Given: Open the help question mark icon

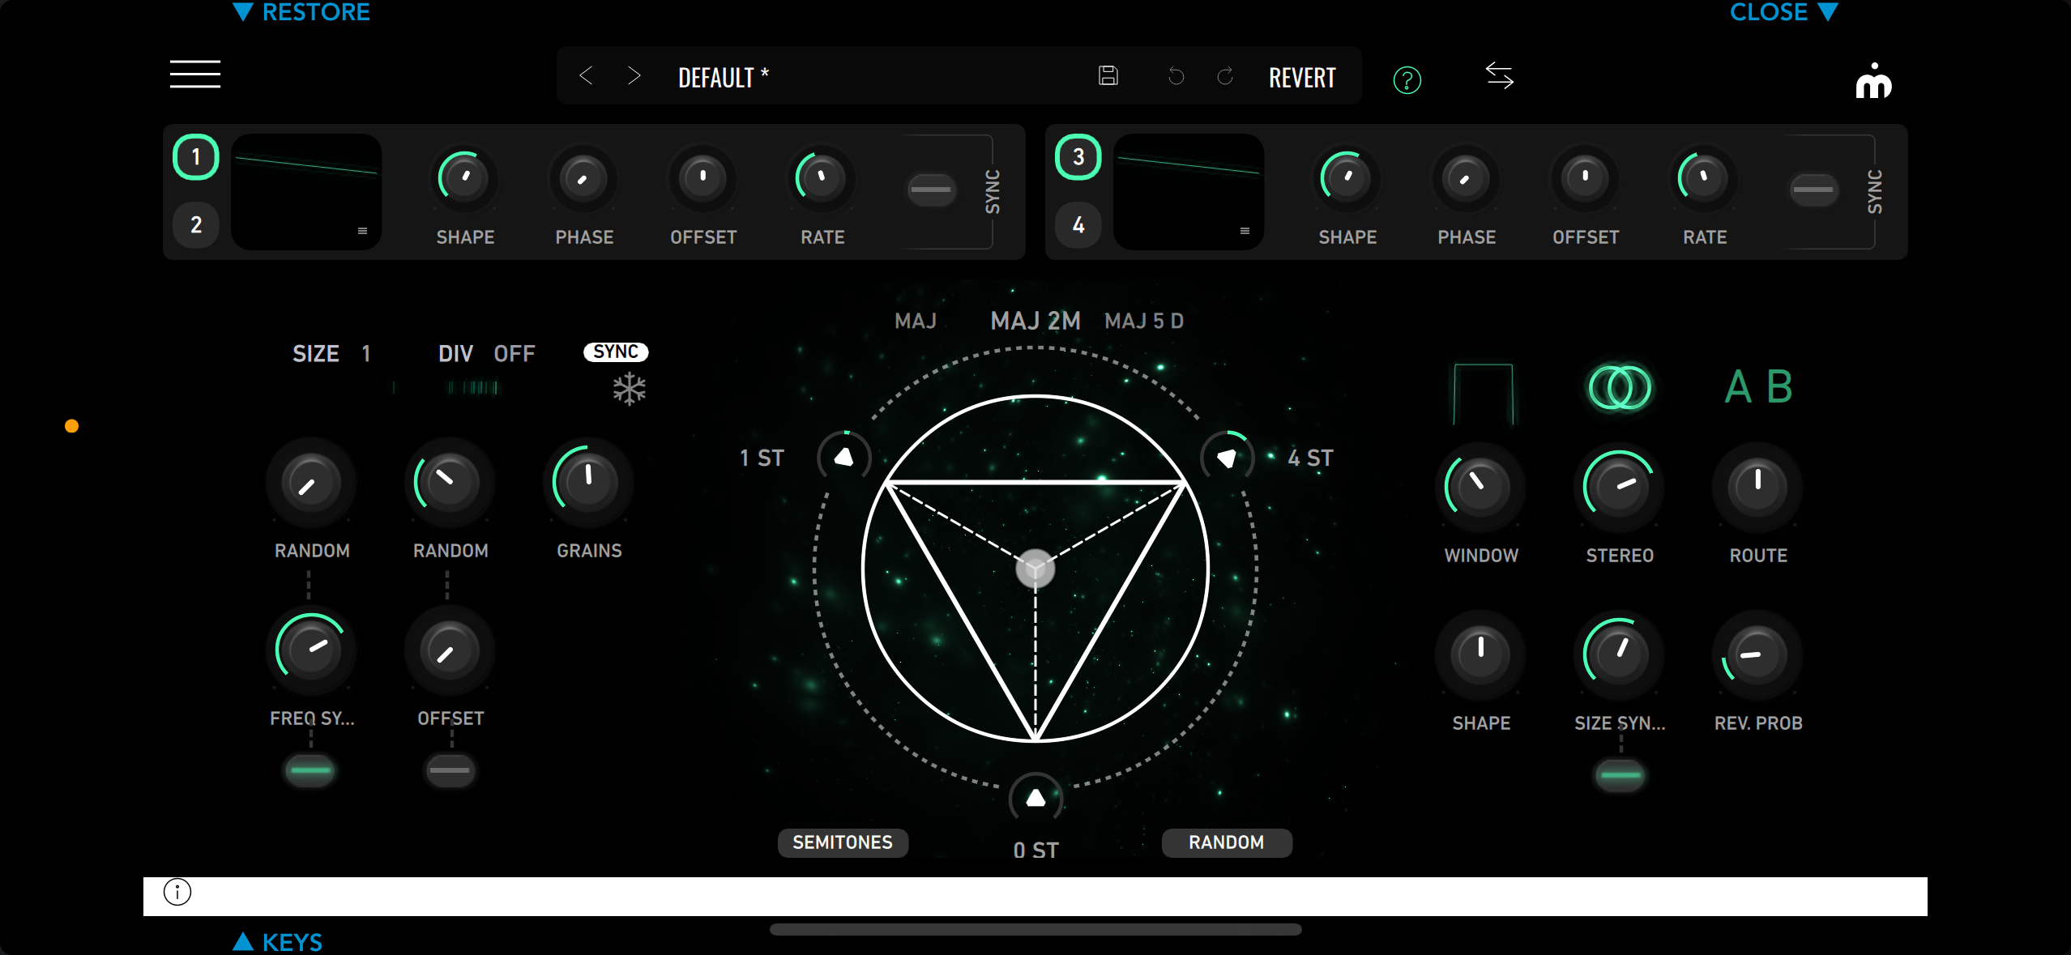Looking at the screenshot, I should click(x=1407, y=80).
